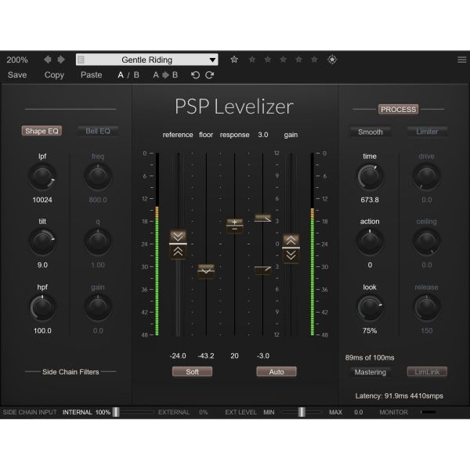Screen dimensions: 470x470
Task: Toggle the LimLink button
Action: pyautogui.click(x=427, y=371)
